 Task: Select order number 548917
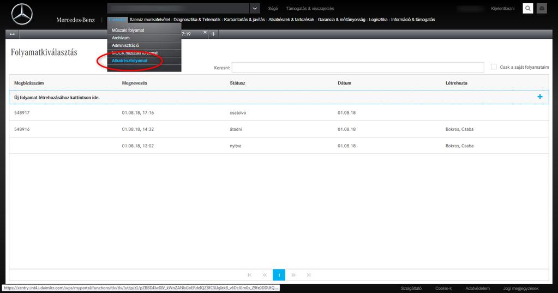(22, 112)
